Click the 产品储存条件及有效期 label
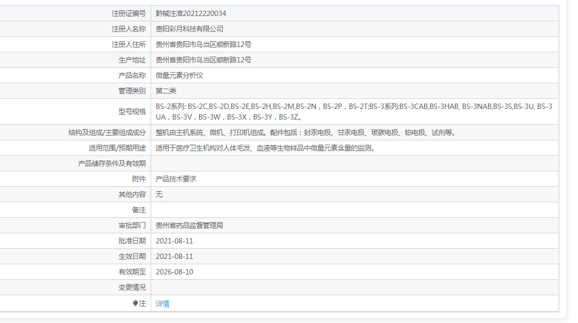Viewport: 578px width, 323px height. [112, 163]
